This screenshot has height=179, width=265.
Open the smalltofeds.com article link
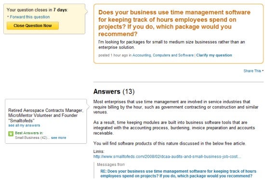(167, 156)
